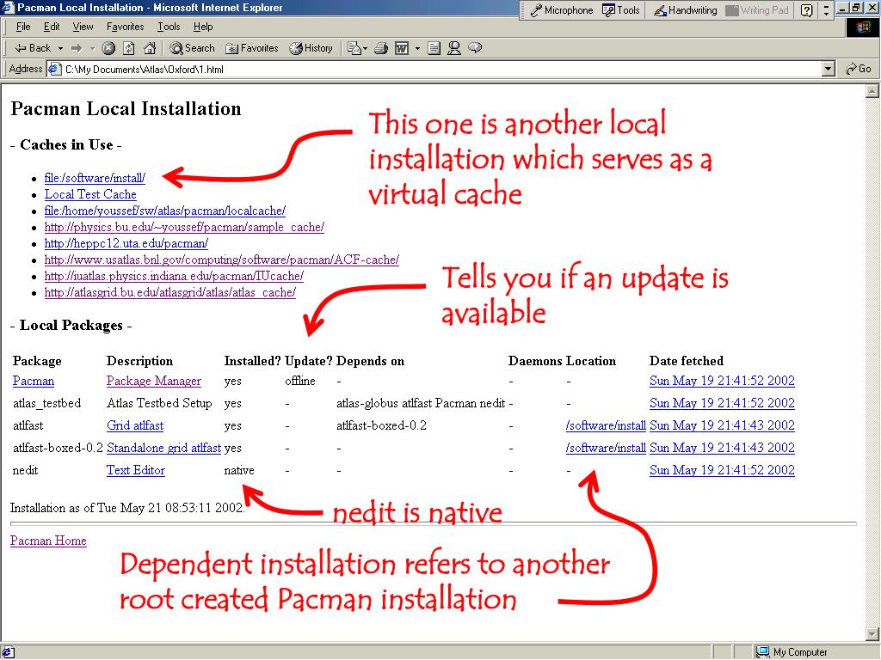This screenshot has height=660, width=881.
Task: Open the Search pane
Action: 192,48
